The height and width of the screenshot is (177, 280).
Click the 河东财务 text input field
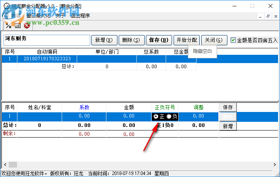tap(47, 40)
